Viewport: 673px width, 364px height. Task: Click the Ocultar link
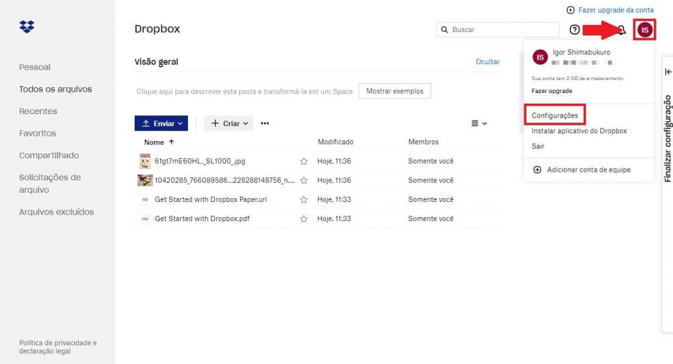[488, 62]
